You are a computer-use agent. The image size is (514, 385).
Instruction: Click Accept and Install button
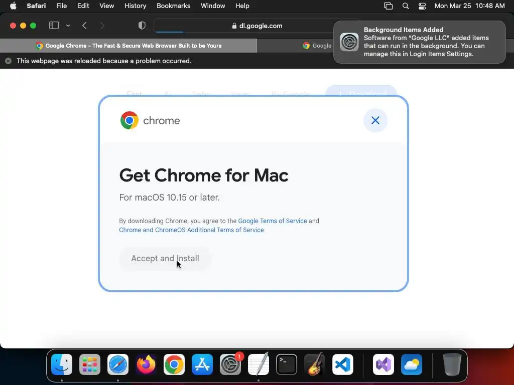(x=165, y=258)
